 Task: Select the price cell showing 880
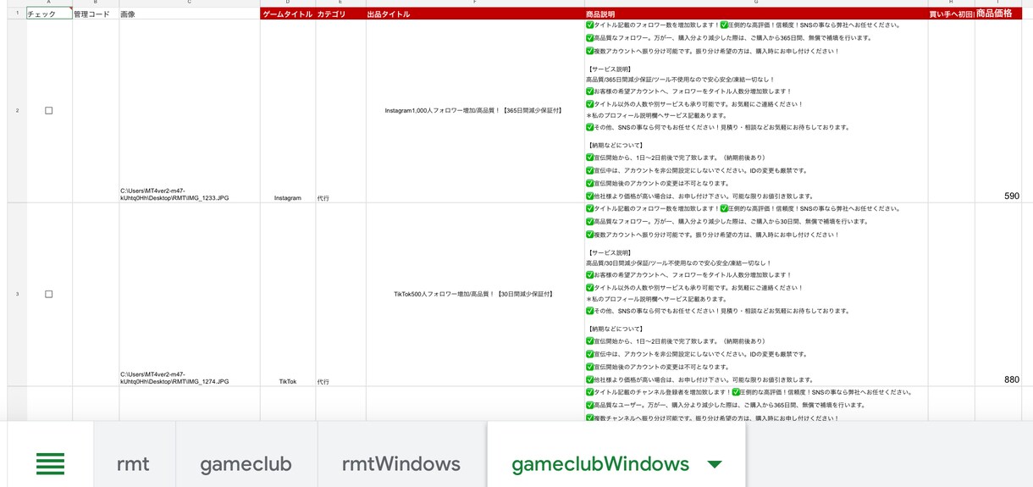[x=998, y=294]
